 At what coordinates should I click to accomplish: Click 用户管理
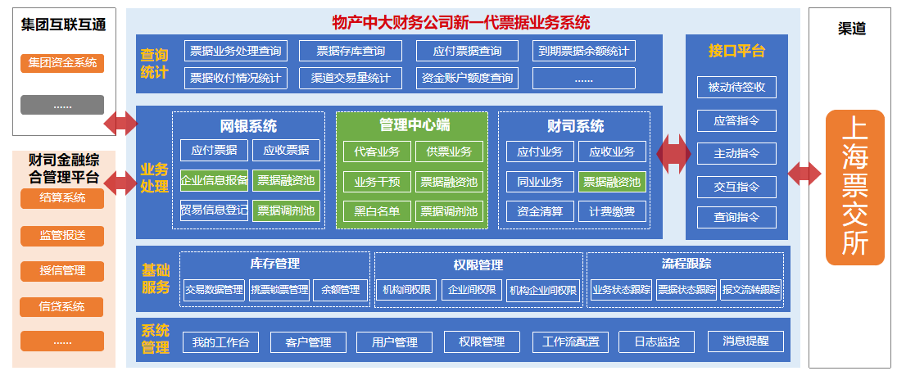pos(394,342)
